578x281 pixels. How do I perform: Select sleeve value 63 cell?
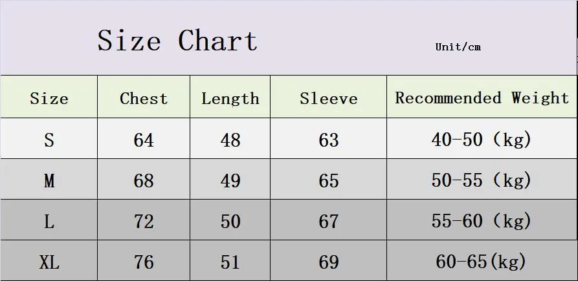pyautogui.click(x=329, y=139)
